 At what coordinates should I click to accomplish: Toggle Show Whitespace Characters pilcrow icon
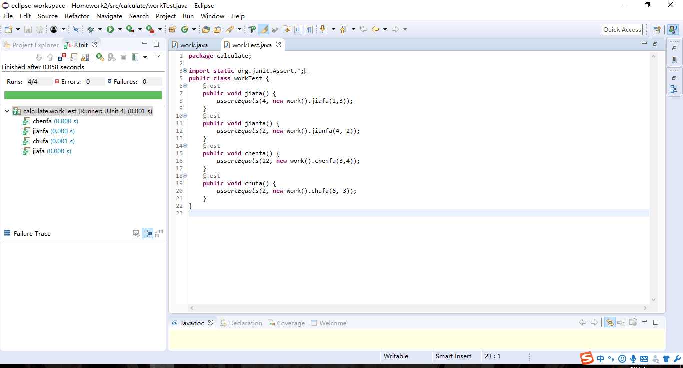(x=309, y=30)
